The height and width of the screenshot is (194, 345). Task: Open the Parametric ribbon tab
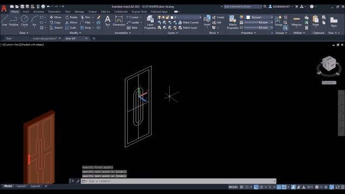click(x=54, y=11)
